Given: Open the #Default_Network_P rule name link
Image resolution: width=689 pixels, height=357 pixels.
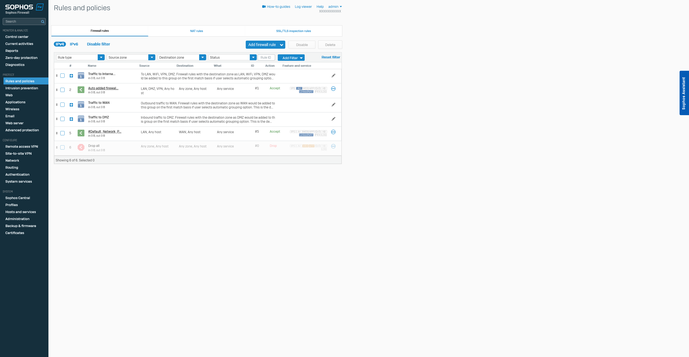Looking at the screenshot, I should point(105,132).
